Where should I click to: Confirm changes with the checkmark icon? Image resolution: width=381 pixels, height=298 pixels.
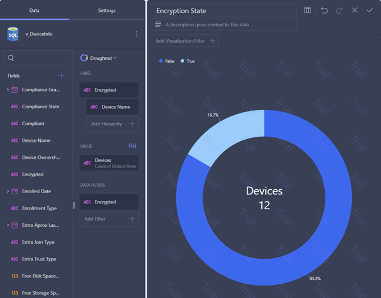click(370, 10)
